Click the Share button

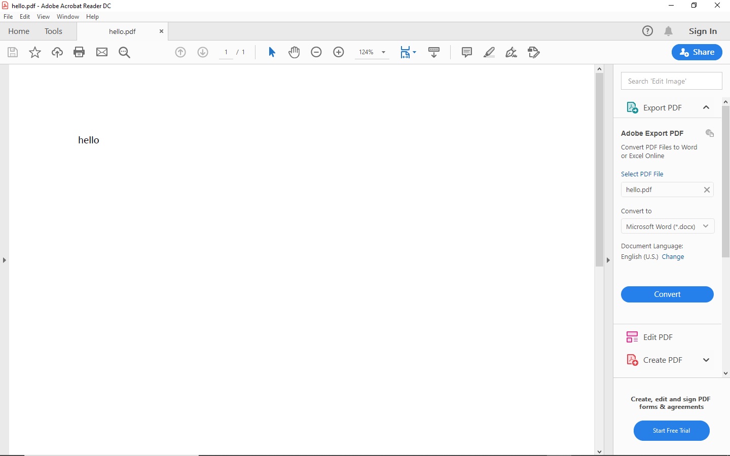[697, 52]
